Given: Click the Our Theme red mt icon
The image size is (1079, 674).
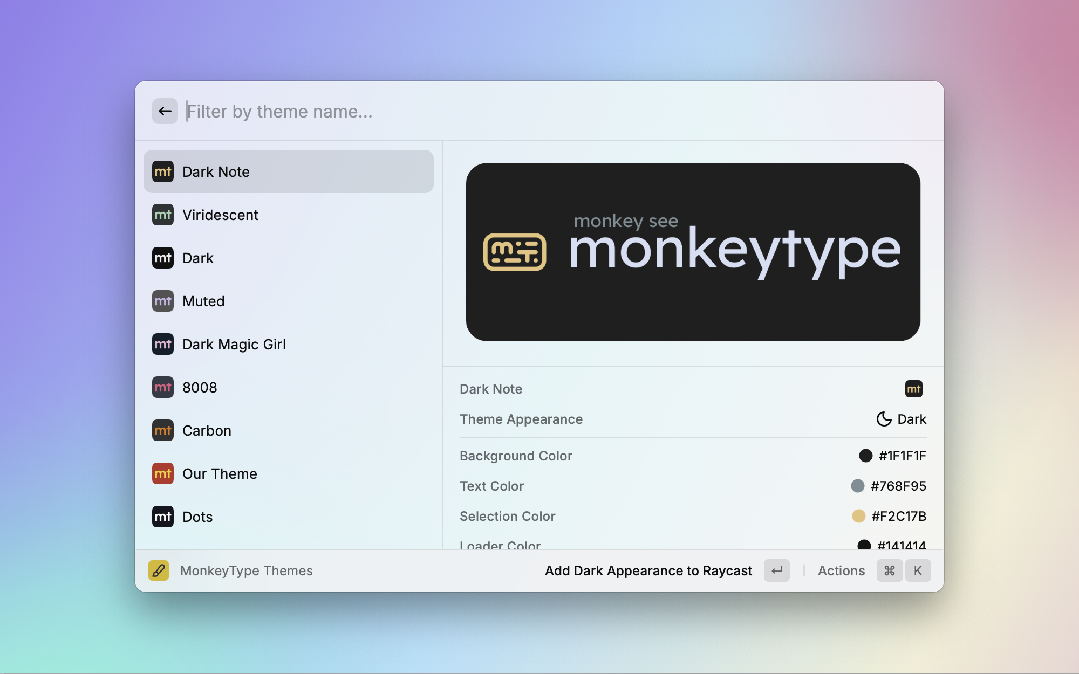Looking at the screenshot, I should tap(162, 473).
